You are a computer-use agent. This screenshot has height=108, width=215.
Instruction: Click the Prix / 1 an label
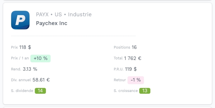[x=20, y=58]
